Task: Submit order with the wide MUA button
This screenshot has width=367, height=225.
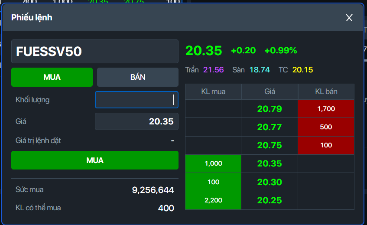Action: click(95, 160)
